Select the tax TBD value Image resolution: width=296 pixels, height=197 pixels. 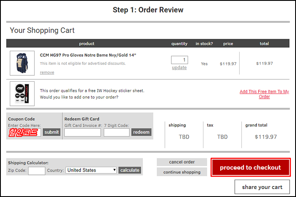[x=222, y=137]
